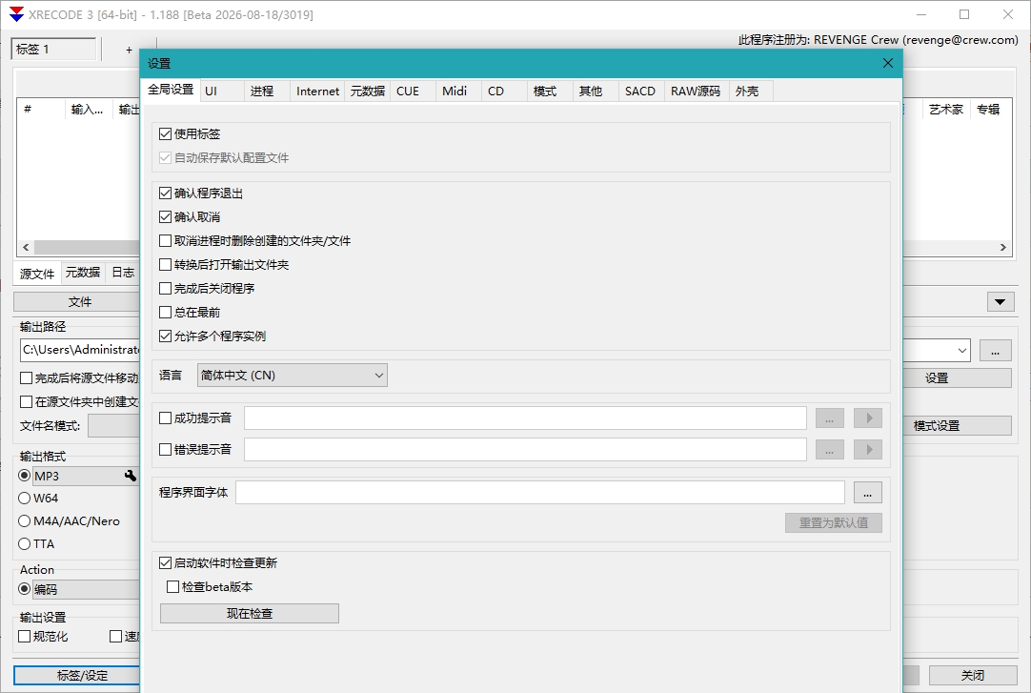Click 模式设置 button in main window

click(x=957, y=426)
